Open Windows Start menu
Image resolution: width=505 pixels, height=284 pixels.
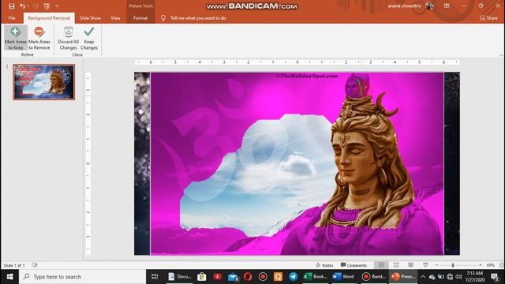[x=9, y=277]
